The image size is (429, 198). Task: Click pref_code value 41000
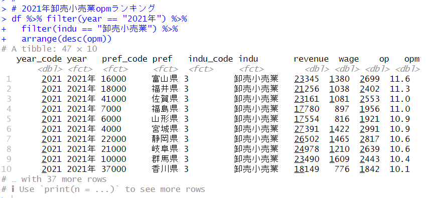coord(113,99)
